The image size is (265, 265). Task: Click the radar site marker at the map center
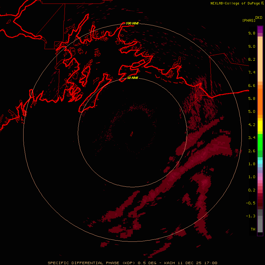coord(132,134)
